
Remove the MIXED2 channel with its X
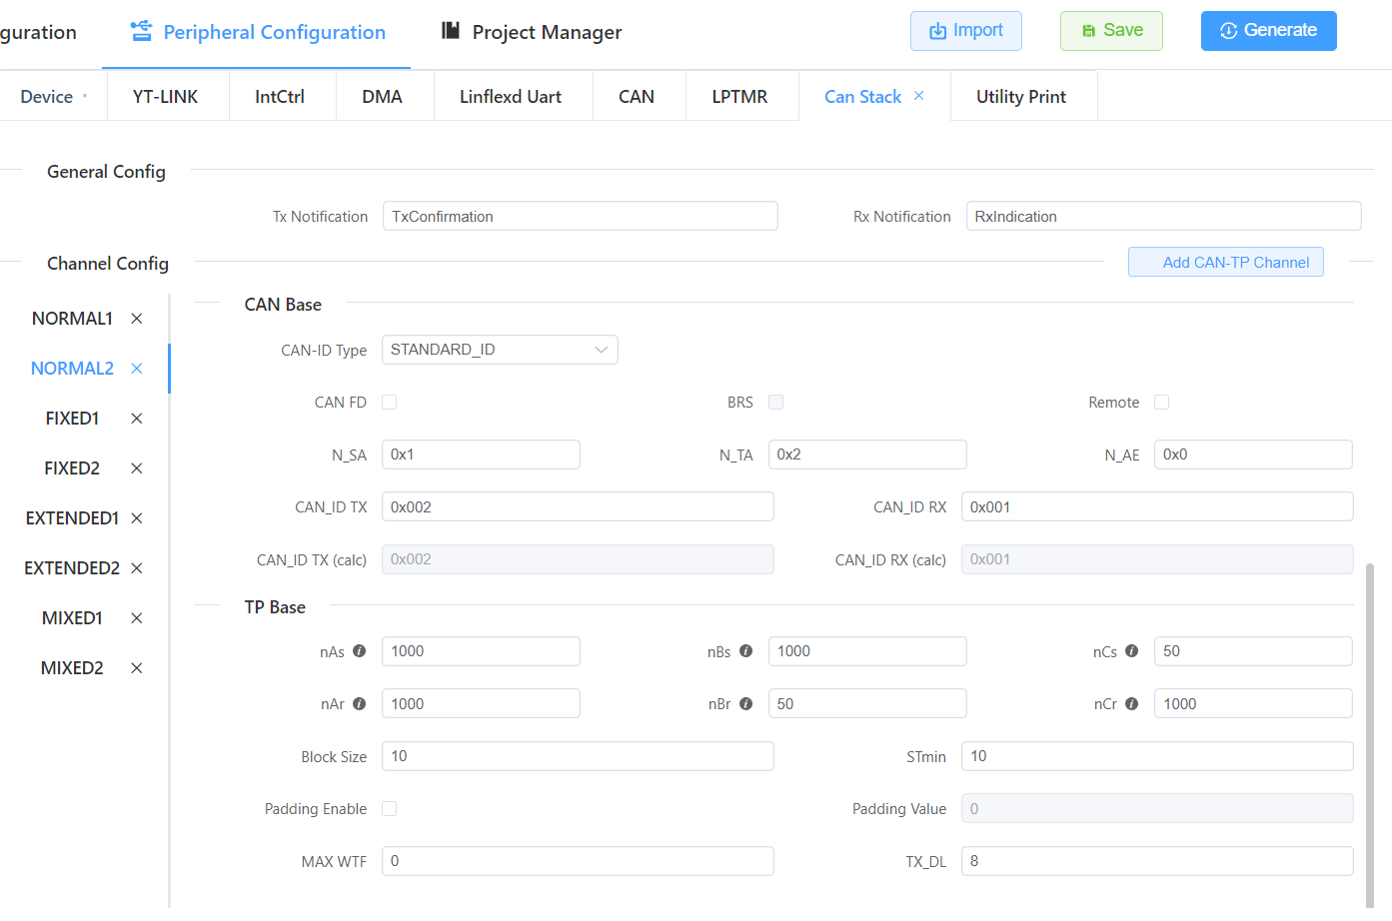click(x=137, y=668)
